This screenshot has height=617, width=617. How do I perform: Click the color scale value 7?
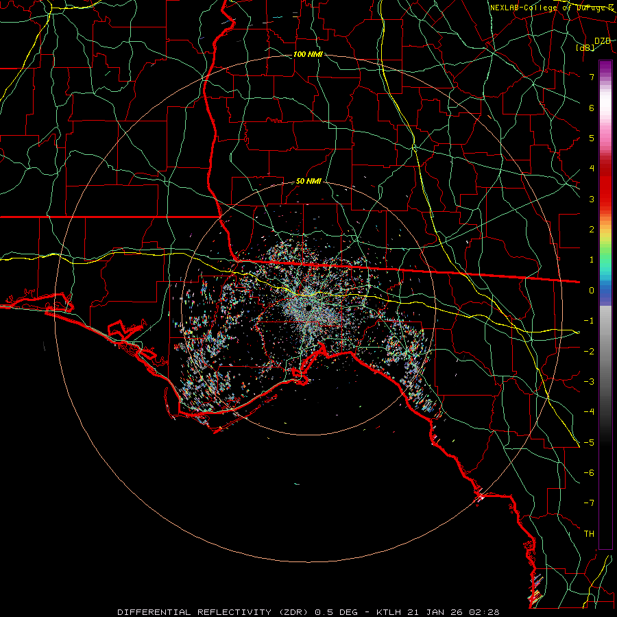(592, 77)
